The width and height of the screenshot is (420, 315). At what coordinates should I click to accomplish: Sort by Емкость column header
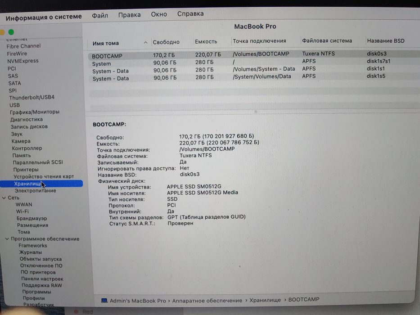[x=206, y=41]
